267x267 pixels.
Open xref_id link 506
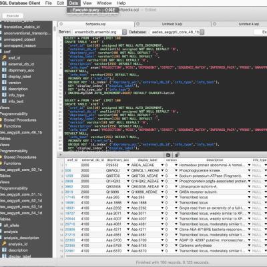pyautogui.click(x=68, y=170)
